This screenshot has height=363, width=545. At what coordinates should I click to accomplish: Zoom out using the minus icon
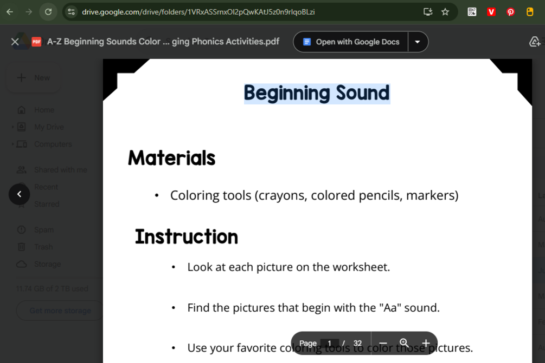(x=383, y=343)
